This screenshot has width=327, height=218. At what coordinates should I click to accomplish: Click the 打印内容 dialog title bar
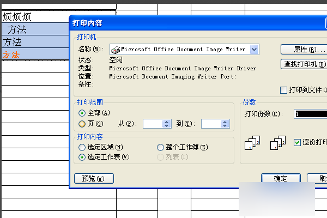(198, 23)
